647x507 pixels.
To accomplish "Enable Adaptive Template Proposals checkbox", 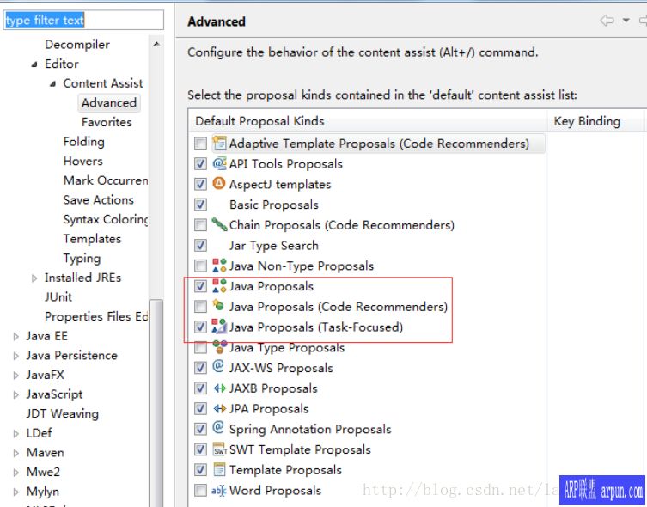I will [200, 144].
